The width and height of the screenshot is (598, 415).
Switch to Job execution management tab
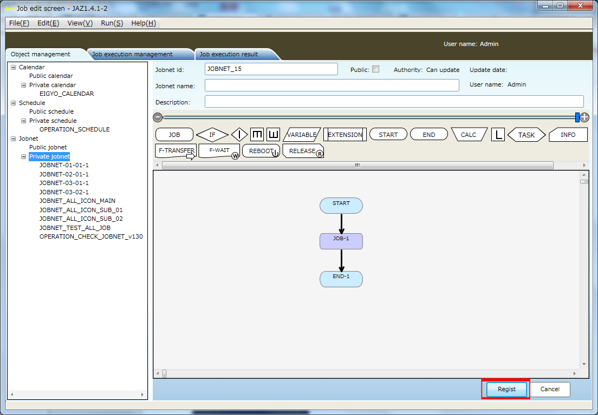click(132, 54)
